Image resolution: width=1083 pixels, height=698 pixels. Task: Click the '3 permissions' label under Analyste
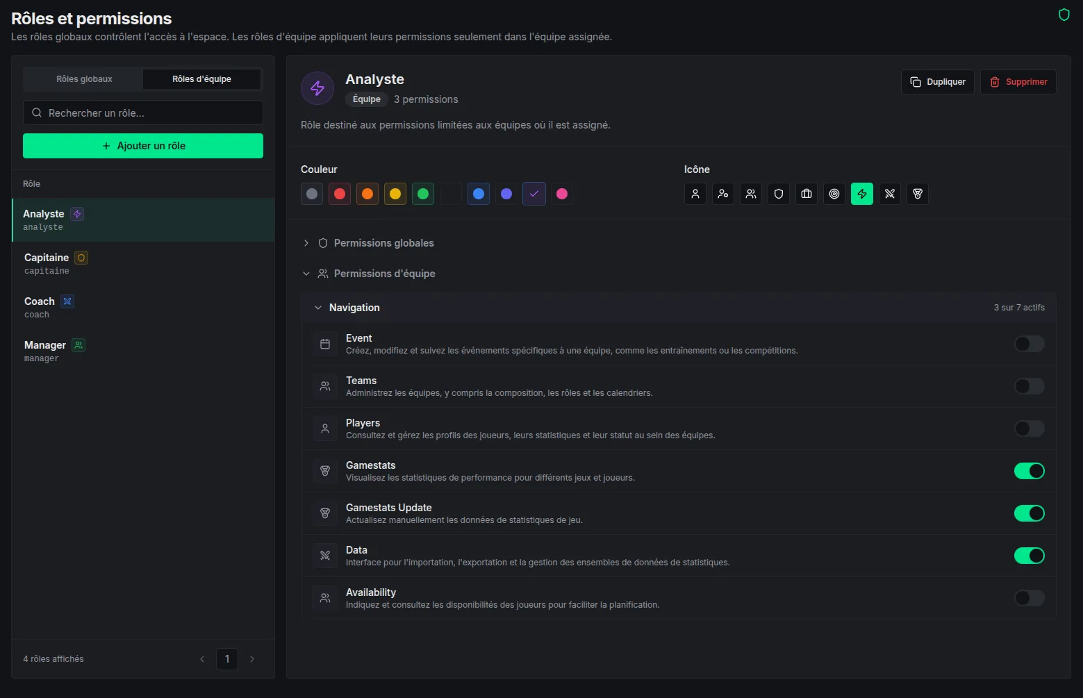pos(426,99)
